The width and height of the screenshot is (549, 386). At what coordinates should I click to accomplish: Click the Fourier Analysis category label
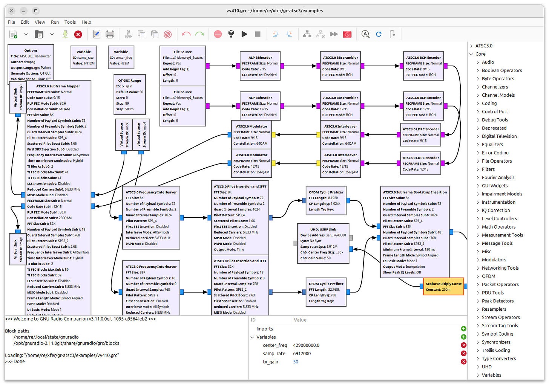click(x=498, y=177)
